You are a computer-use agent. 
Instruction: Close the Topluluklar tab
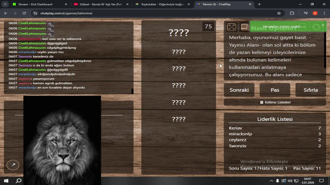(x=189, y=4)
